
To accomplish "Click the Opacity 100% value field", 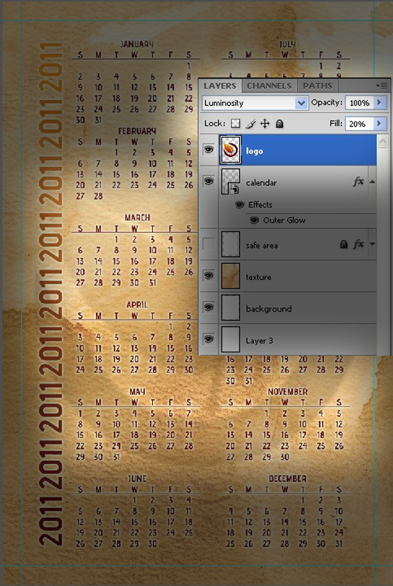I will (360, 102).
